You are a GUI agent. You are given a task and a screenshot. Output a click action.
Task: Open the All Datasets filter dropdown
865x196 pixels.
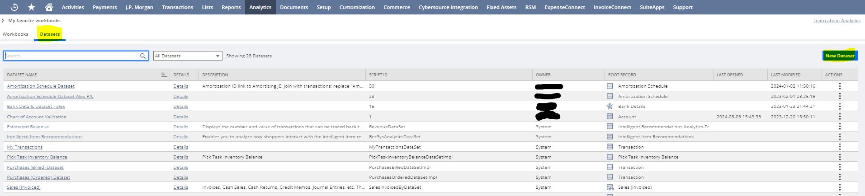click(x=188, y=56)
